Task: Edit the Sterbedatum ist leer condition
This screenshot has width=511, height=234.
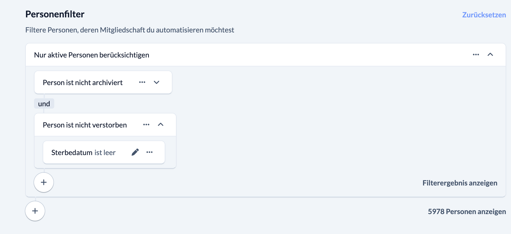Action: (x=135, y=152)
